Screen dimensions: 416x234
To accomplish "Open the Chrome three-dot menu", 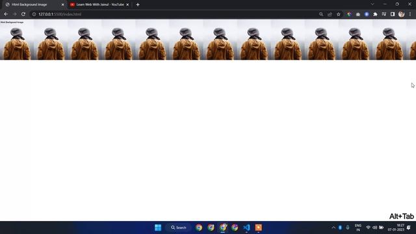I will [410, 14].
